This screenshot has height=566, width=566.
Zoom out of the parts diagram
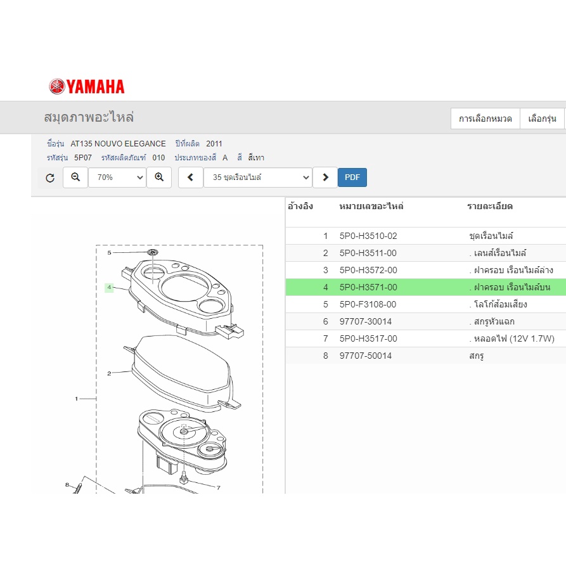75,177
